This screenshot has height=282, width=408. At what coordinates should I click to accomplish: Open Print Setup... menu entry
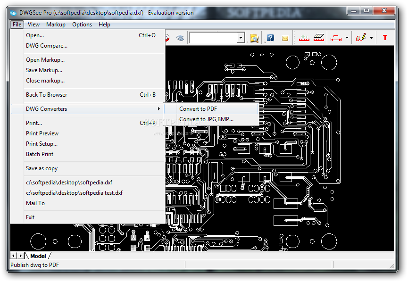88,144
